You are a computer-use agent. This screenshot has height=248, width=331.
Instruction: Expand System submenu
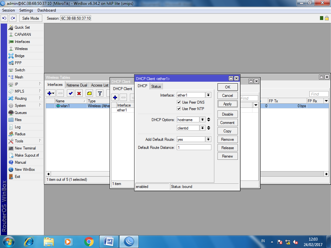[x=40, y=105]
